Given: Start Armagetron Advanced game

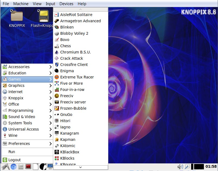Looking at the screenshot, I should (81, 21).
